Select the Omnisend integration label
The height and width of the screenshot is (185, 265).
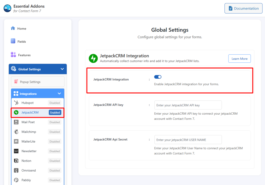click(28, 170)
